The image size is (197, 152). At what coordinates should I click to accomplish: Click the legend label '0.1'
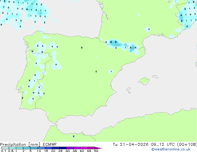tap(3, 151)
